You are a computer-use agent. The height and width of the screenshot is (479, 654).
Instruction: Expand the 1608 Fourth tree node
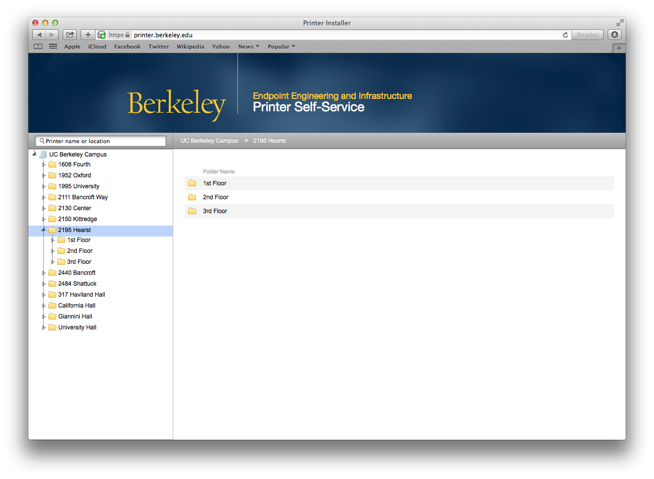(x=44, y=164)
